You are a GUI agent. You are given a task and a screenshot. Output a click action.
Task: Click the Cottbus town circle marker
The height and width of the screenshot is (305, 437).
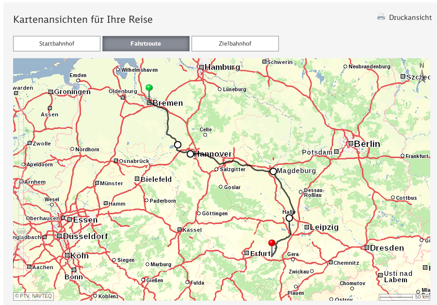[x=393, y=197]
